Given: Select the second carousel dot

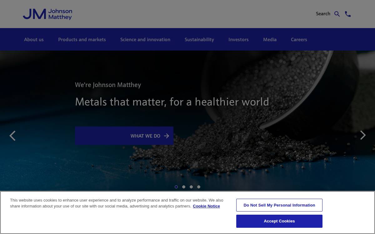Looking at the screenshot, I should pos(184,187).
